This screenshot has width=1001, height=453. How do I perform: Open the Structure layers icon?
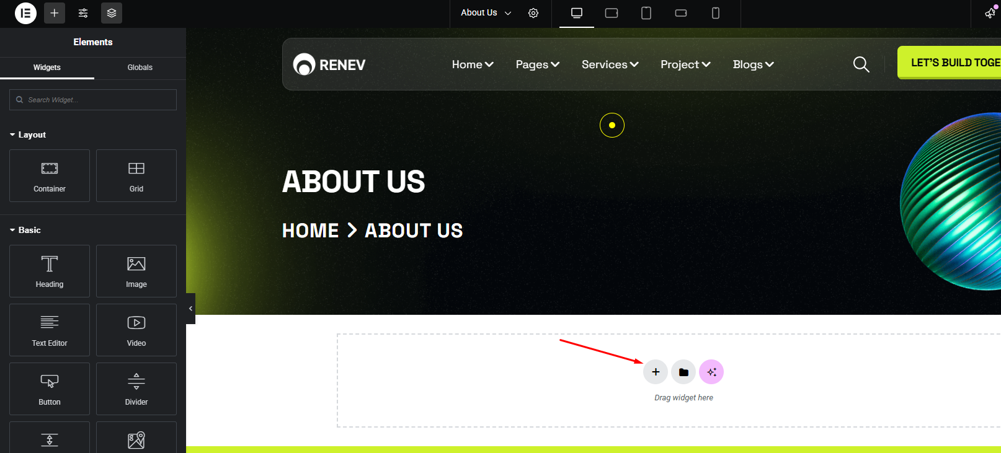tap(112, 13)
